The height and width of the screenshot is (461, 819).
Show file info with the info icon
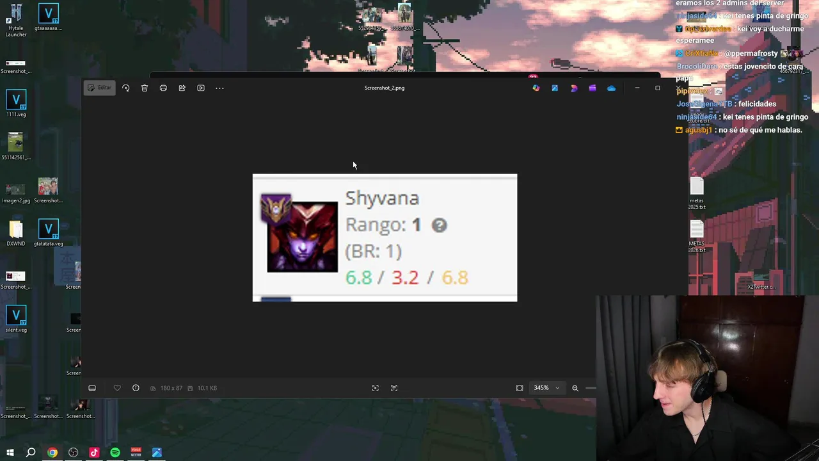pyautogui.click(x=136, y=388)
